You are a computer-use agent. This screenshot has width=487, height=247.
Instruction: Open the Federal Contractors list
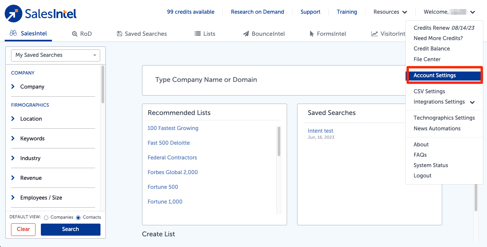point(172,157)
